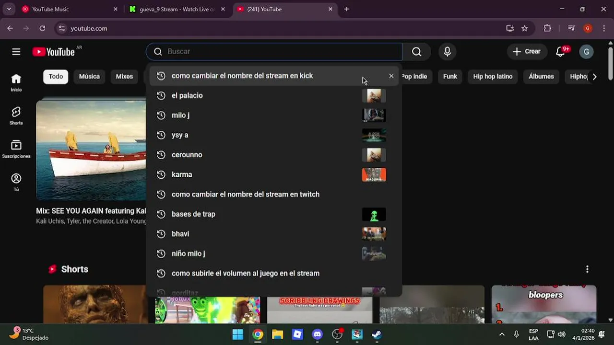
Task: Bookmark this page with star icon
Action: (x=525, y=28)
